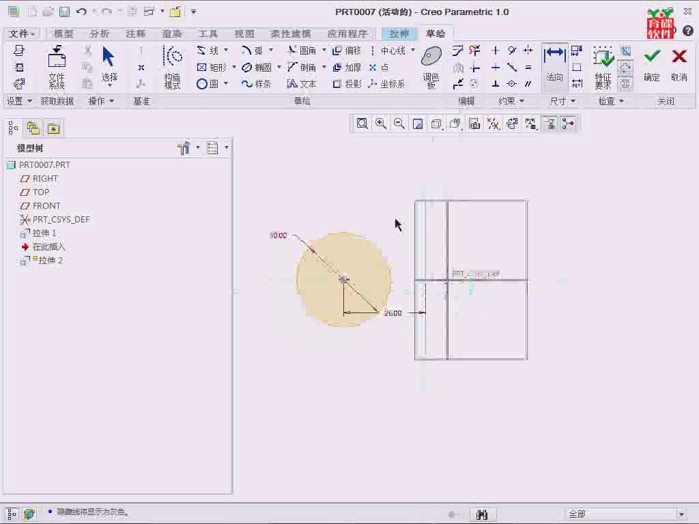Click the Text (文本) sketch tool
This screenshot has width=699, height=524.
point(302,84)
